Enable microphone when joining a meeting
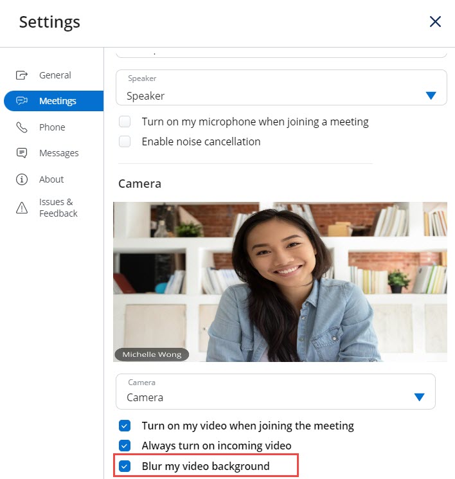Viewport: 455px width, 479px height. (125, 122)
